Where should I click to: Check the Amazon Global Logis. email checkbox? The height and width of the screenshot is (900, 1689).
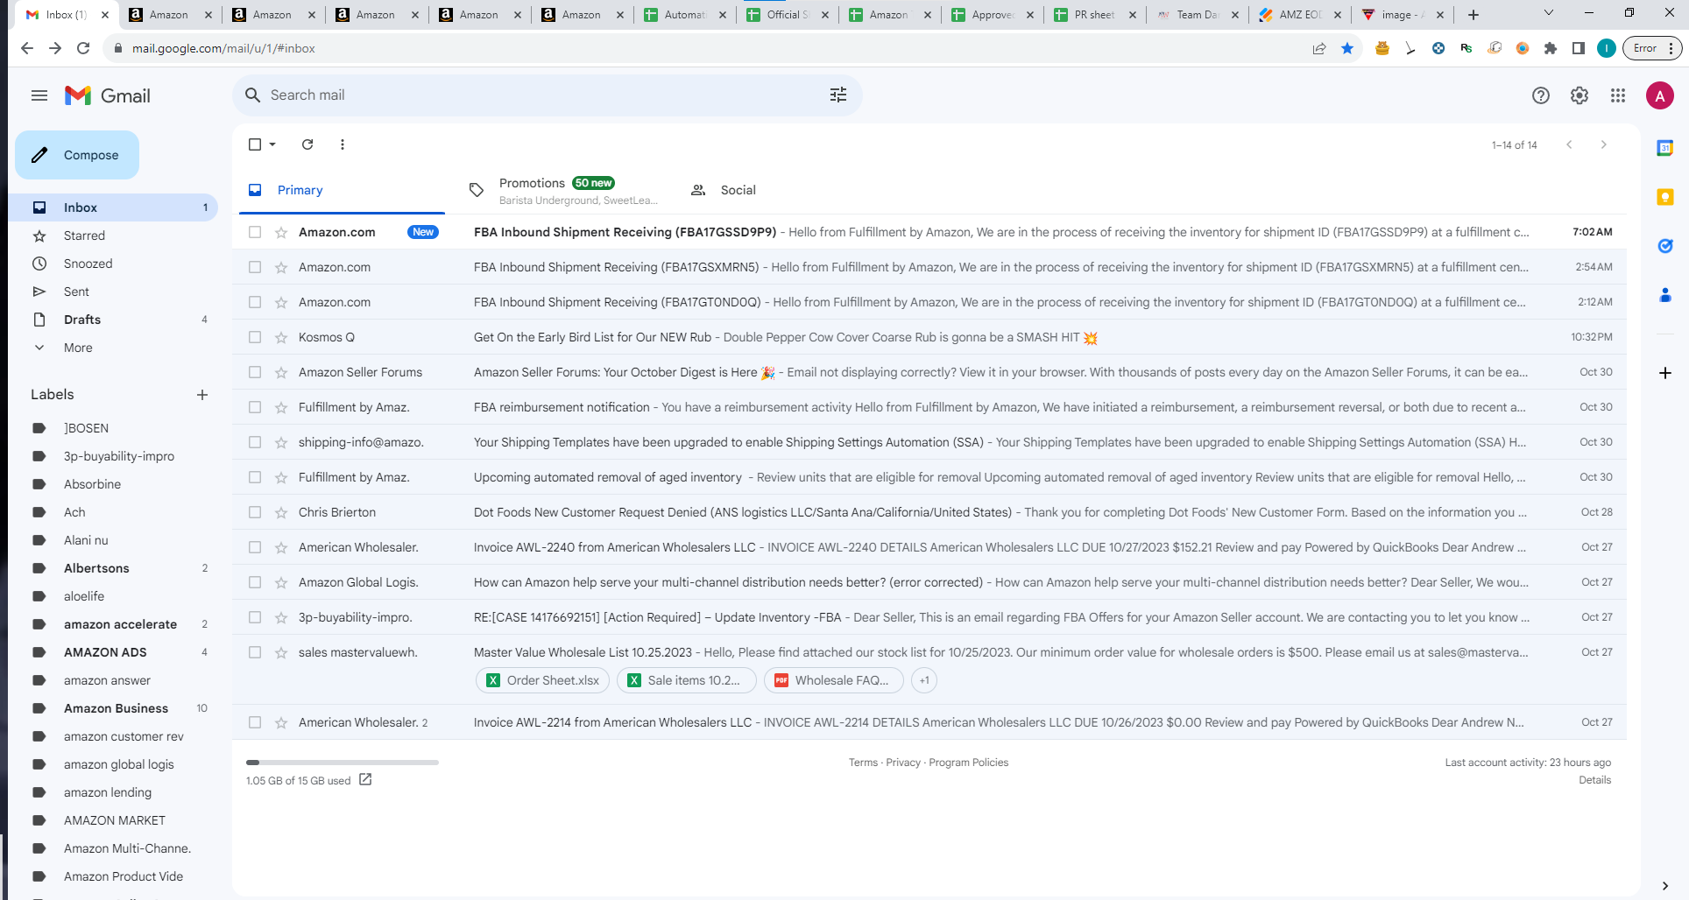point(255,582)
